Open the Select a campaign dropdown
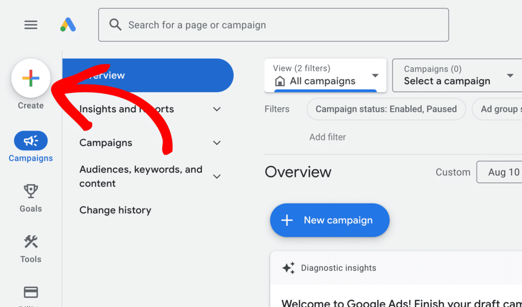Screen dimensions: 522x307 pos(457,75)
